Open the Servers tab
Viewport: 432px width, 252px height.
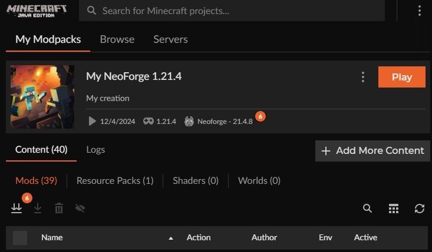(170, 39)
